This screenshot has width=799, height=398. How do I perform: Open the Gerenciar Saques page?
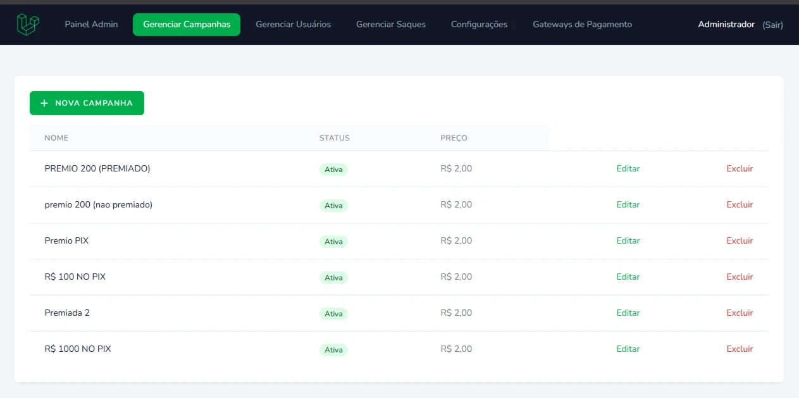pyautogui.click(x=390, y=24)
